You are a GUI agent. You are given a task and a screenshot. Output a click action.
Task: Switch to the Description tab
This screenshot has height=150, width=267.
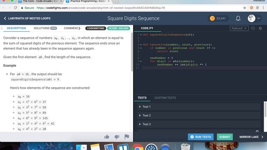pos(16,28)
